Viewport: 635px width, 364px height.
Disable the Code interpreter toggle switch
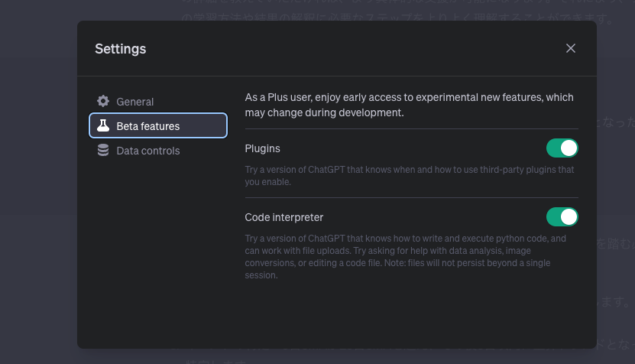(562, 217)
